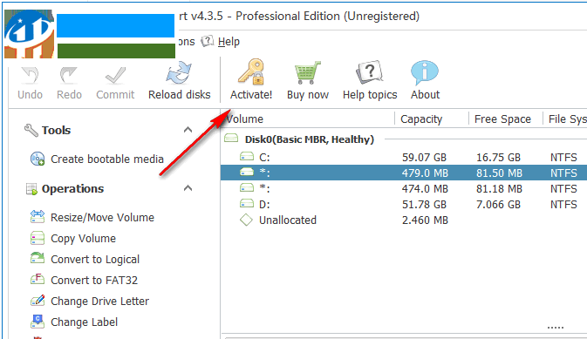The image size is (587, 339).
Task: Collapse the Tools section chevron
Action: pyautogui.click(x=188, y=130)
